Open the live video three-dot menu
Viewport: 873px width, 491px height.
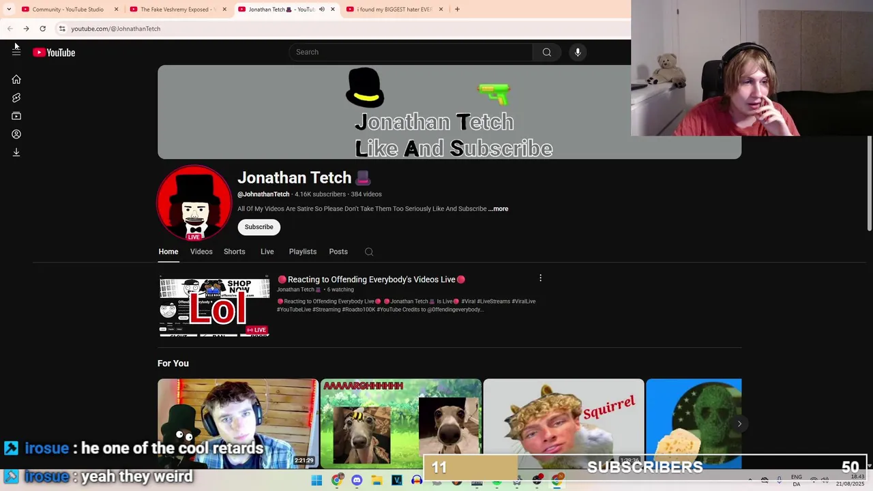coord(540,278)
